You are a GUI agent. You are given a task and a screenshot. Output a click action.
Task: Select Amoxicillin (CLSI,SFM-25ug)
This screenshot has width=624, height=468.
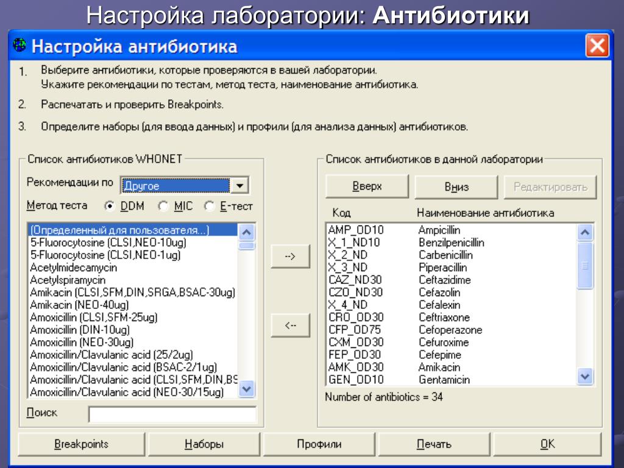133,317
